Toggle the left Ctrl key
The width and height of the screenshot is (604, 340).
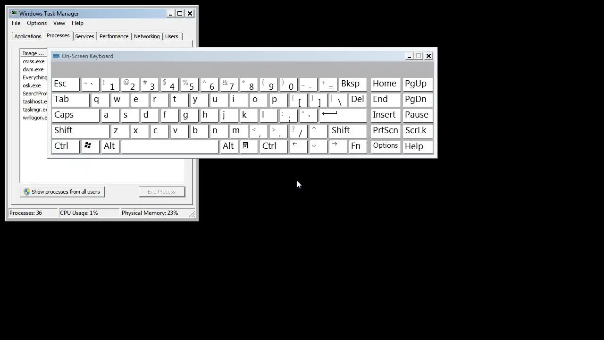[x=66, y=146]
